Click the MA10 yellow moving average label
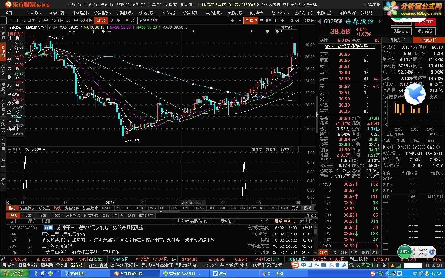Viewport: 445px width, 278px height. click(94, 27)
